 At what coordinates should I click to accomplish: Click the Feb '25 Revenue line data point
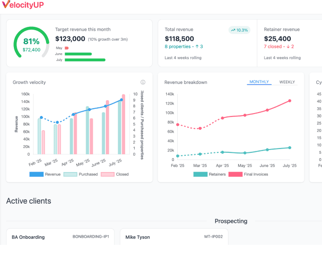click(41, 117)
